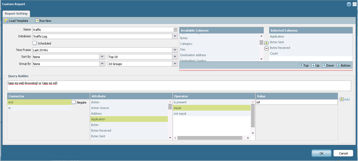Open the Top 10 dropdown

click(175, 57)
